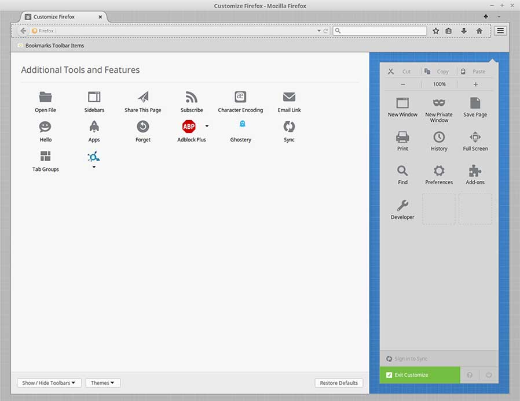
Task: Open the hamburger menu button
Action: [x=500, y=31]
